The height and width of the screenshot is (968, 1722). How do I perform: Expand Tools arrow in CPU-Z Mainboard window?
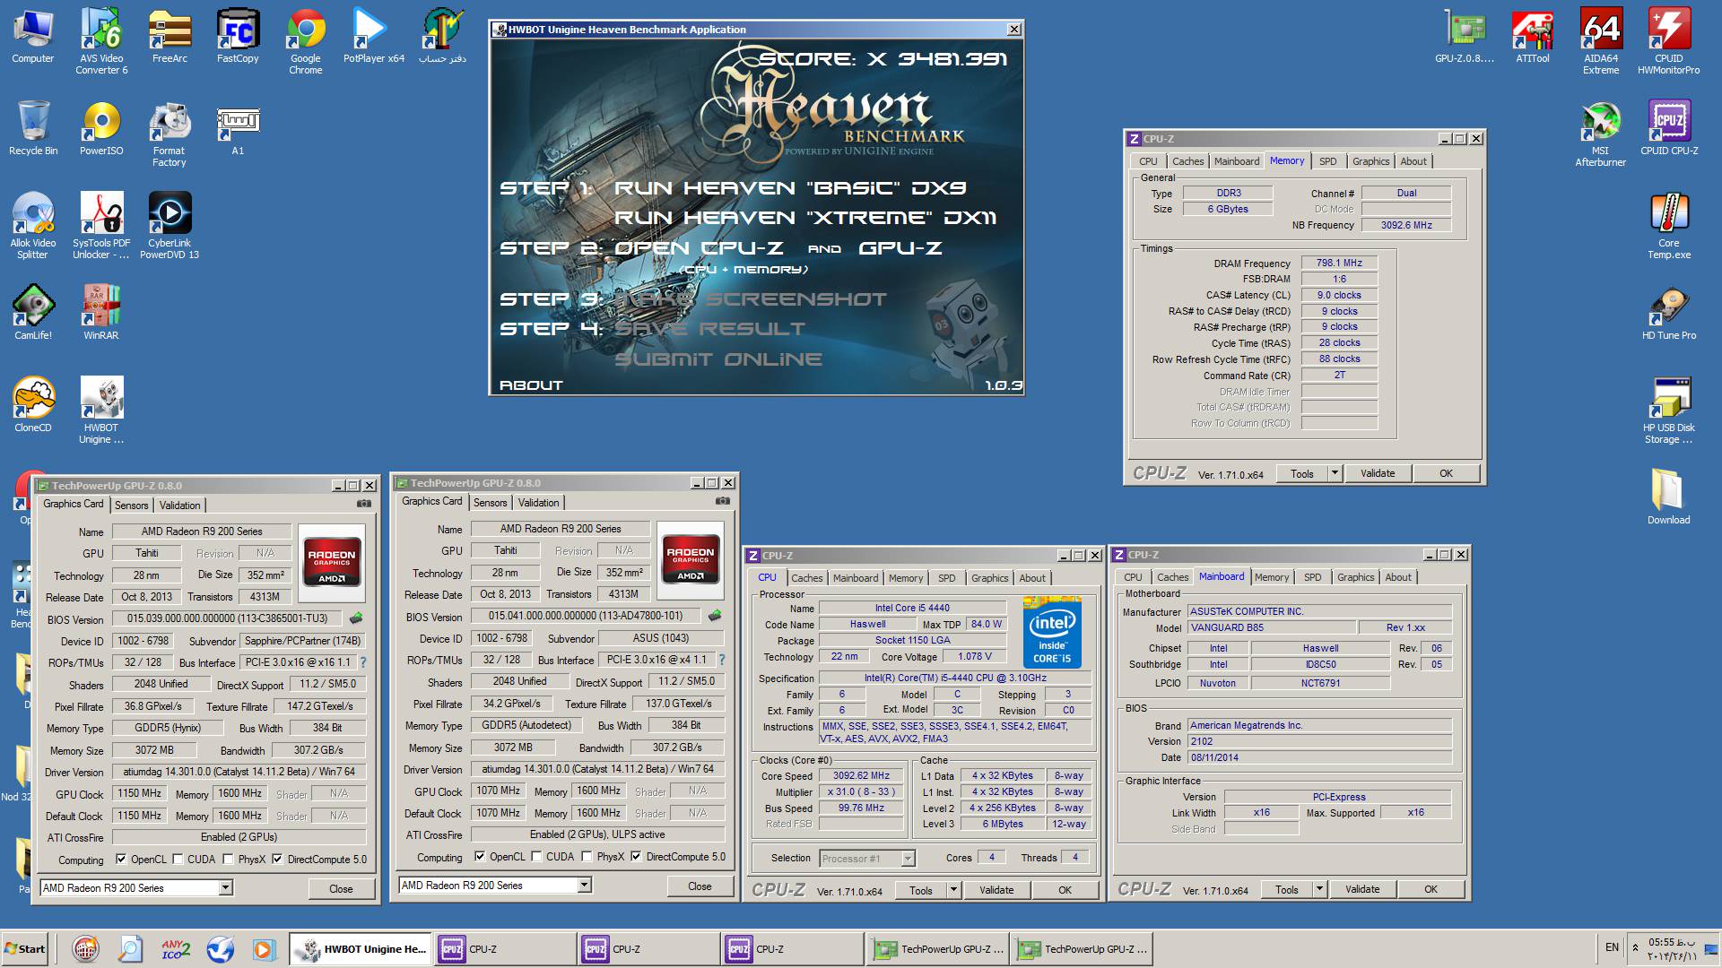pos(1319,889)
